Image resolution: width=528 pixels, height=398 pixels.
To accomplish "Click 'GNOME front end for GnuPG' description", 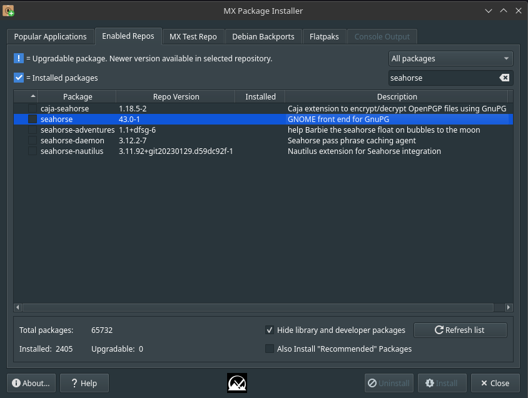I will [338, 119].
